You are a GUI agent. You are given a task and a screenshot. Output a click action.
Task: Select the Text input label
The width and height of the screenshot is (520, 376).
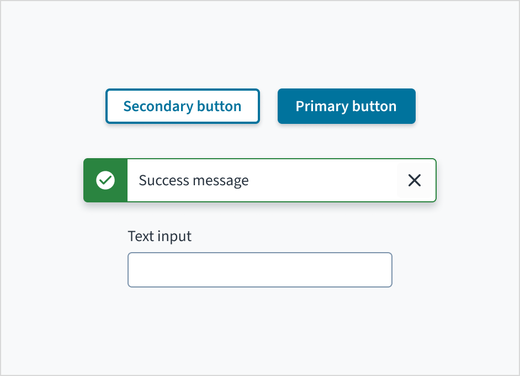[x=159, y=236]
